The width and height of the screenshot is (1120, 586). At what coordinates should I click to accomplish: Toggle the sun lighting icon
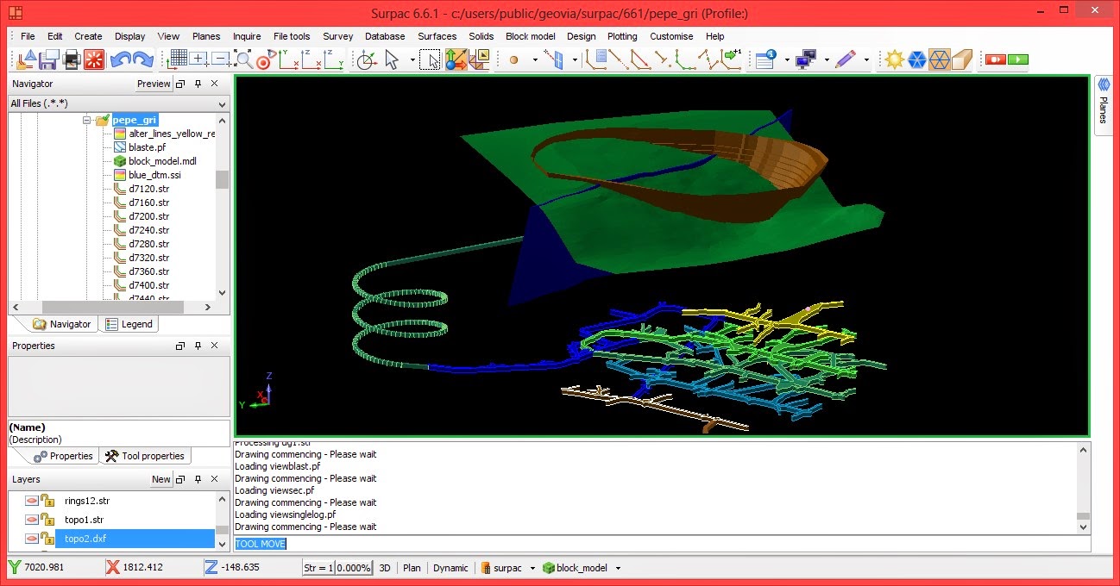(894, 59)
